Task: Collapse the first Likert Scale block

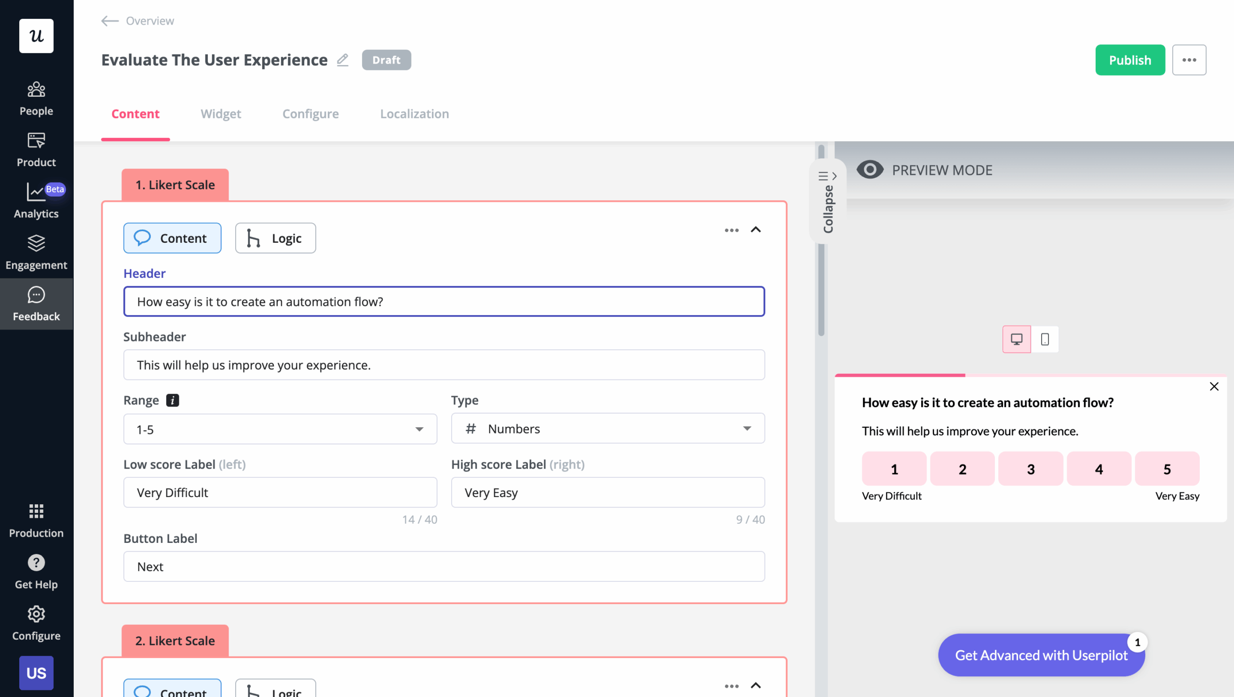Action: (x=756, y=230)
